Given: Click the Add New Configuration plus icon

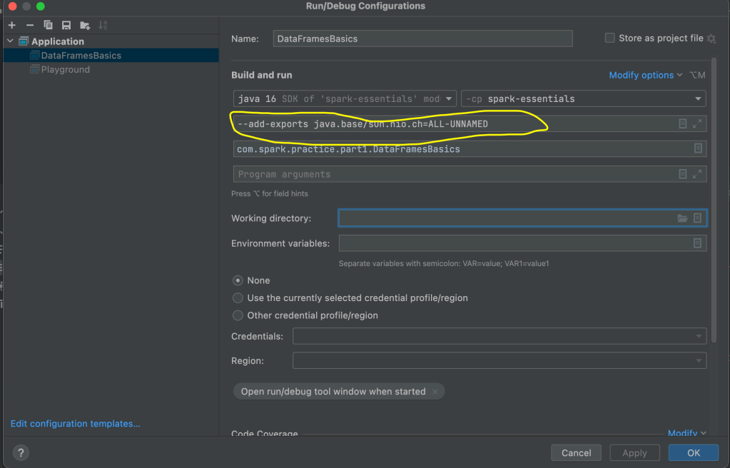Looking at the screenshot, I should (11, 25).
